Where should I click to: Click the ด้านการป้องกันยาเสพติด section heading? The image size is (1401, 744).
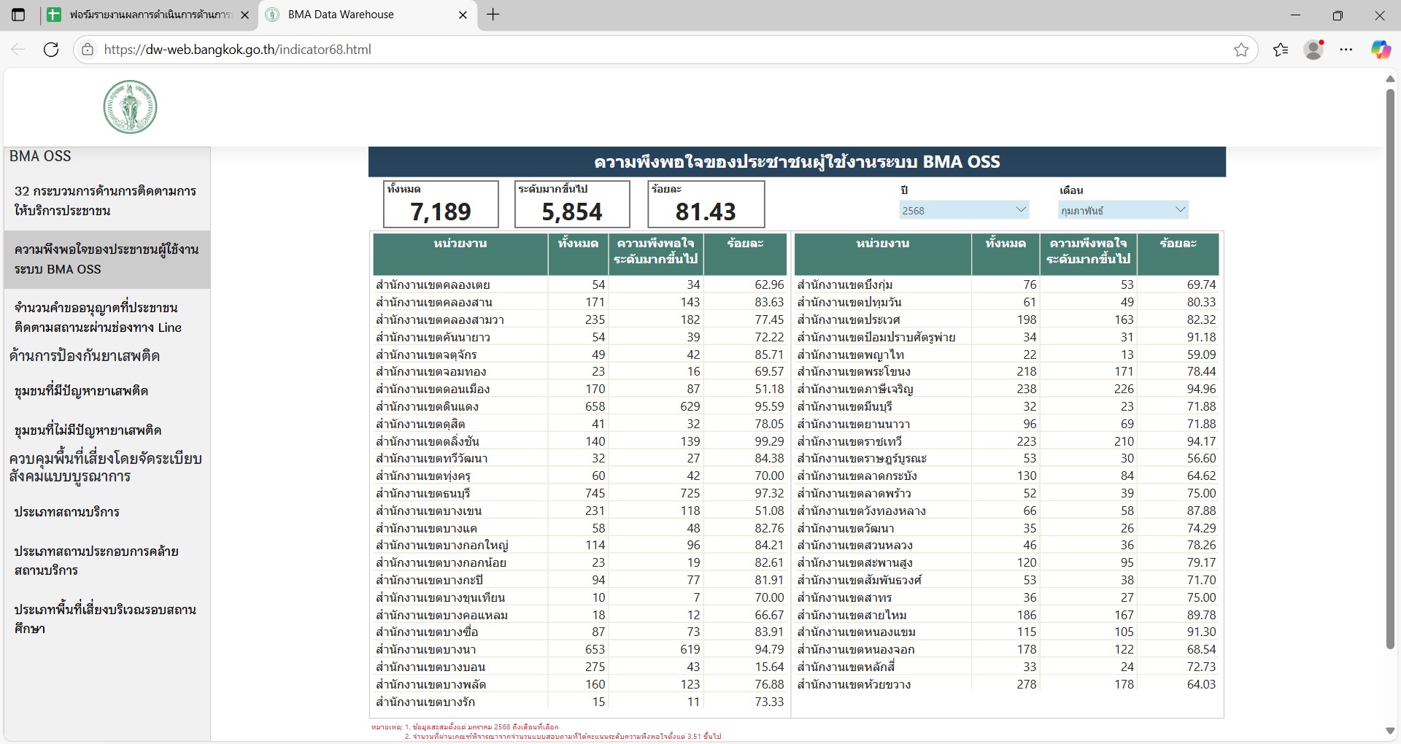(x=85, y=356)
